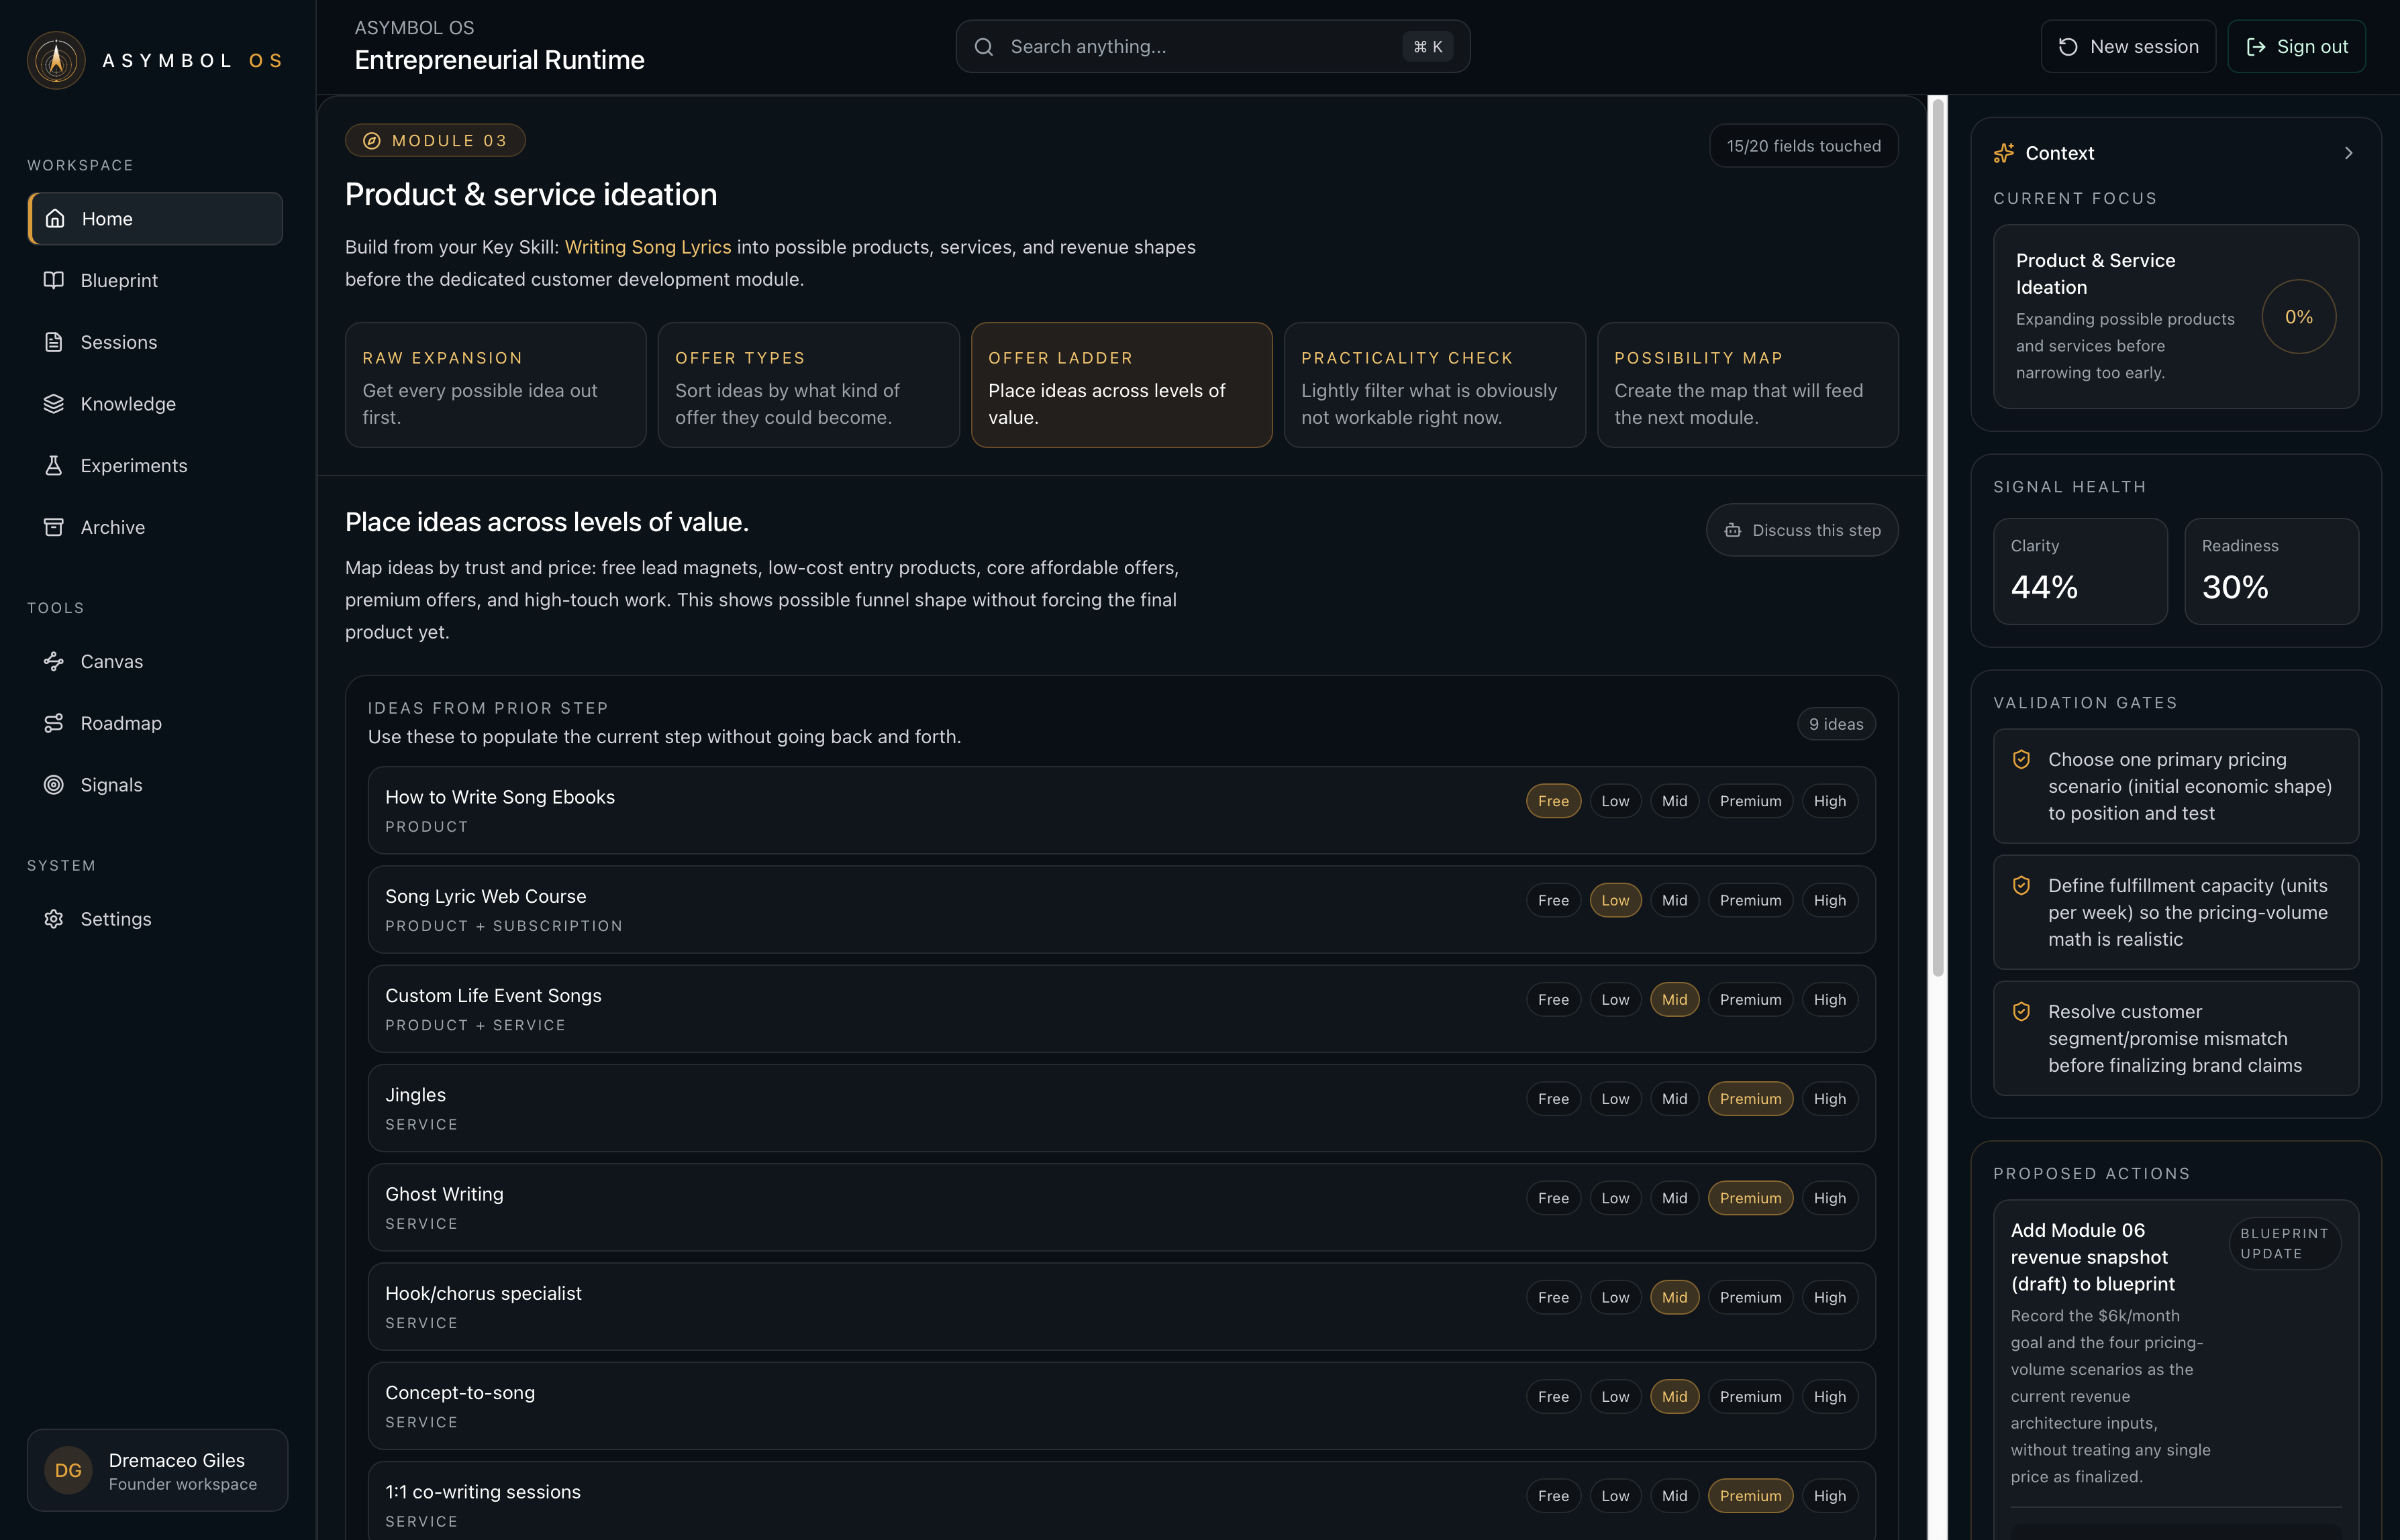2400x1540 pixels.
Task: Click the Search anything input field
Action: (x=1213, y=47)
